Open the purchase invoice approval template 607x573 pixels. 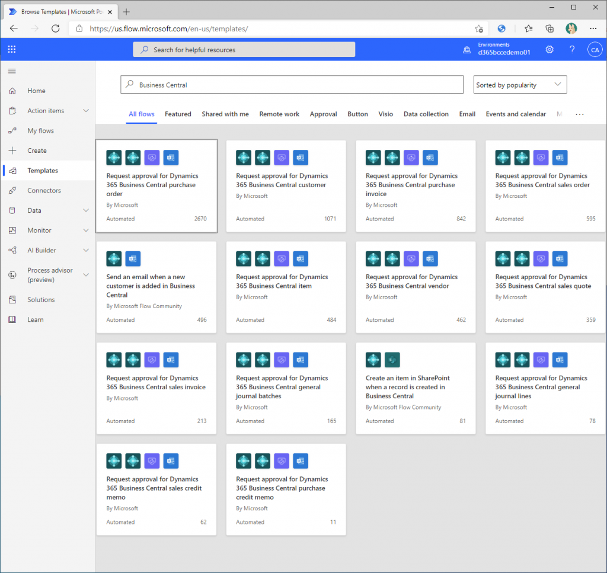tap(416, 186)
